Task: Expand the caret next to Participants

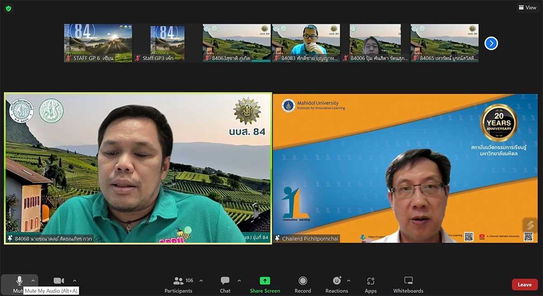Action: pos(201,281)
